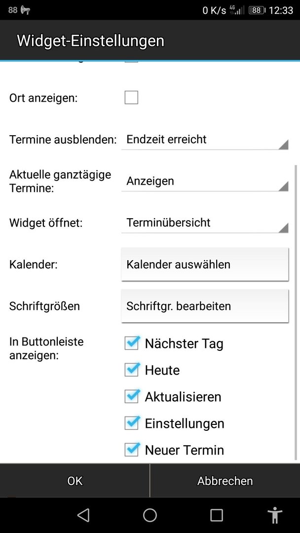This screenshot has width=300, height=533.
Task: Tap the notification megaphone icon
Action: (x=25, y=10)
